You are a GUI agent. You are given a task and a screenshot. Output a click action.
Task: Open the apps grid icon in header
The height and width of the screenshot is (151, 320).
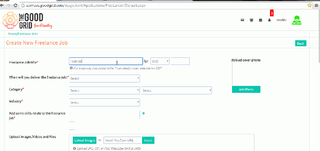(242, 20)
